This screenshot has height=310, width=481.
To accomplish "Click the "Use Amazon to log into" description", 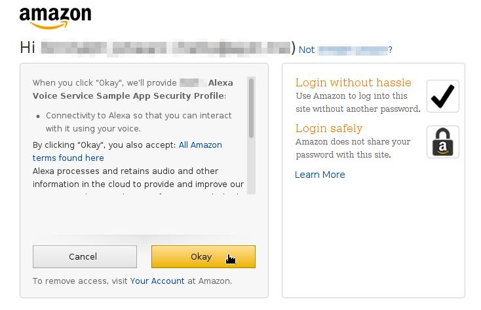I will 358,103.
